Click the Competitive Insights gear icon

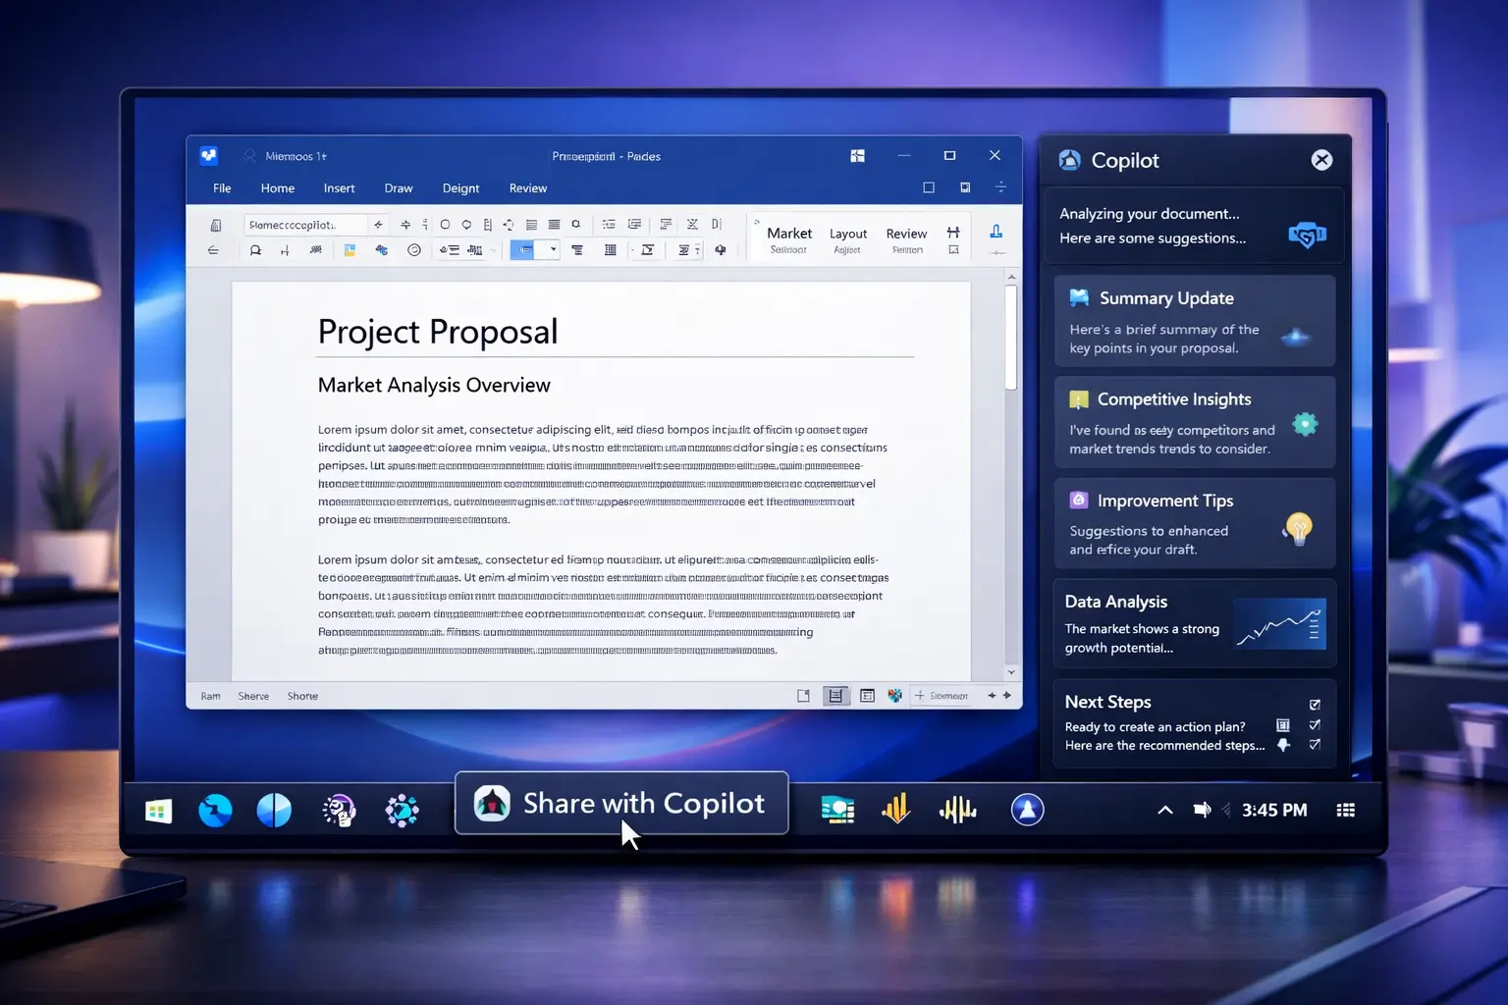tap(1306, 424)
